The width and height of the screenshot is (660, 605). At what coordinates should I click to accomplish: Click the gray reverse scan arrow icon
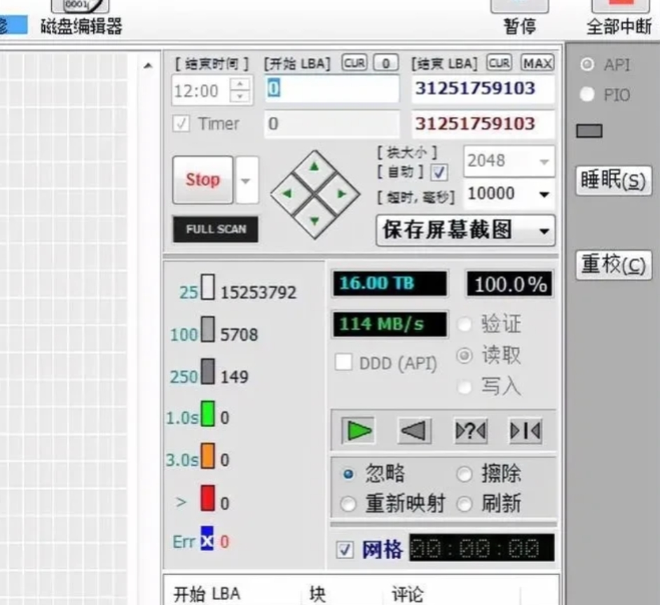(414, 431)
